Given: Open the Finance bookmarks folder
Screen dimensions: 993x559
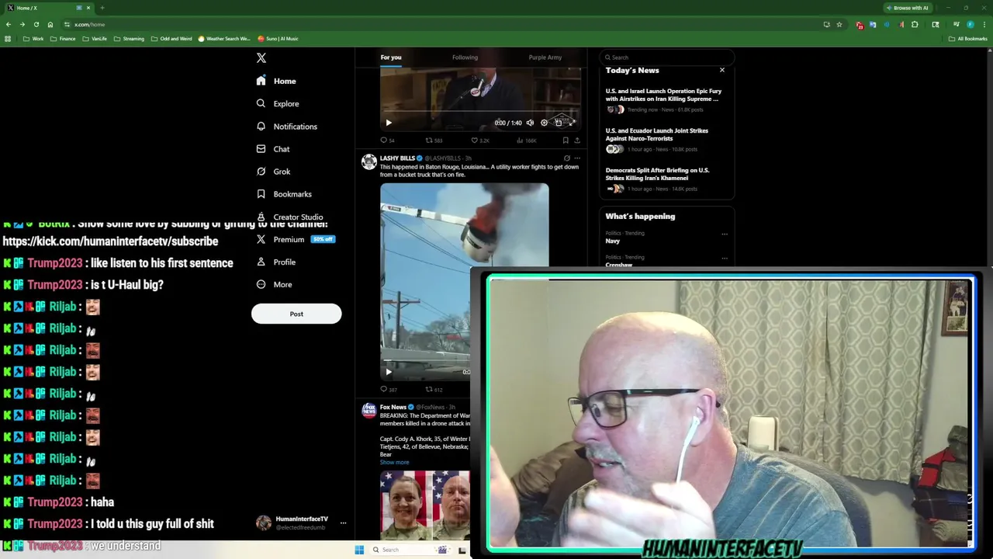Looking at the screenshot, I should tap(64, 39).
